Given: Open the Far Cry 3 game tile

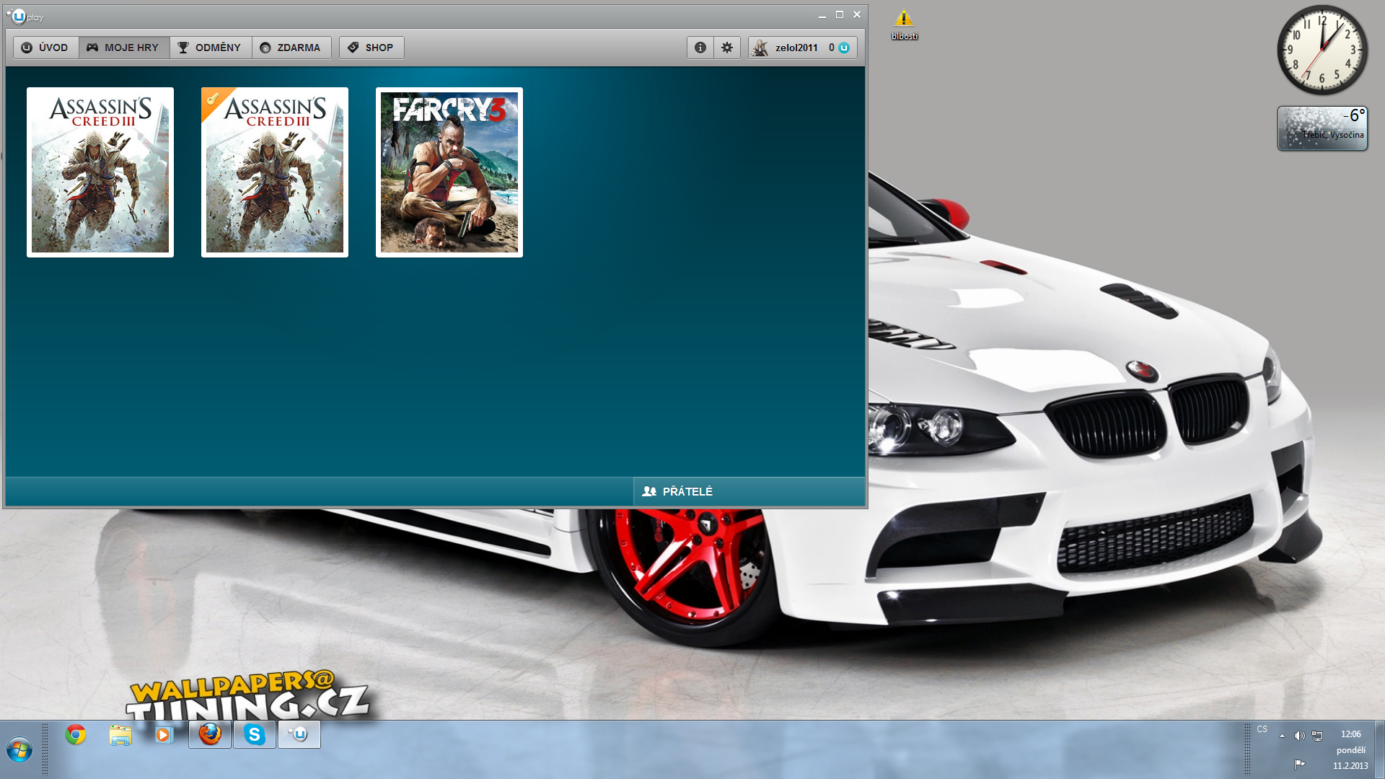Looking at the screenshot, I should [x=449, y=172].
